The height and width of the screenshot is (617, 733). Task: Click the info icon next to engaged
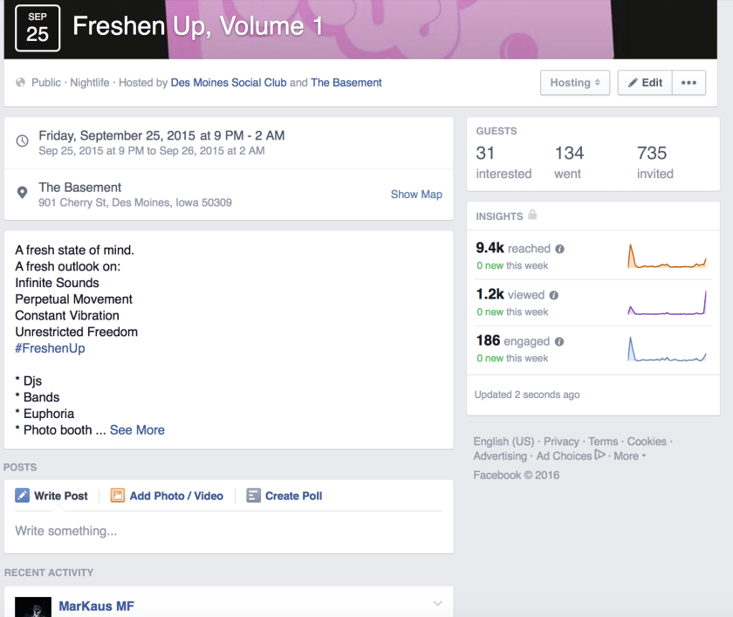coord(559,342)
